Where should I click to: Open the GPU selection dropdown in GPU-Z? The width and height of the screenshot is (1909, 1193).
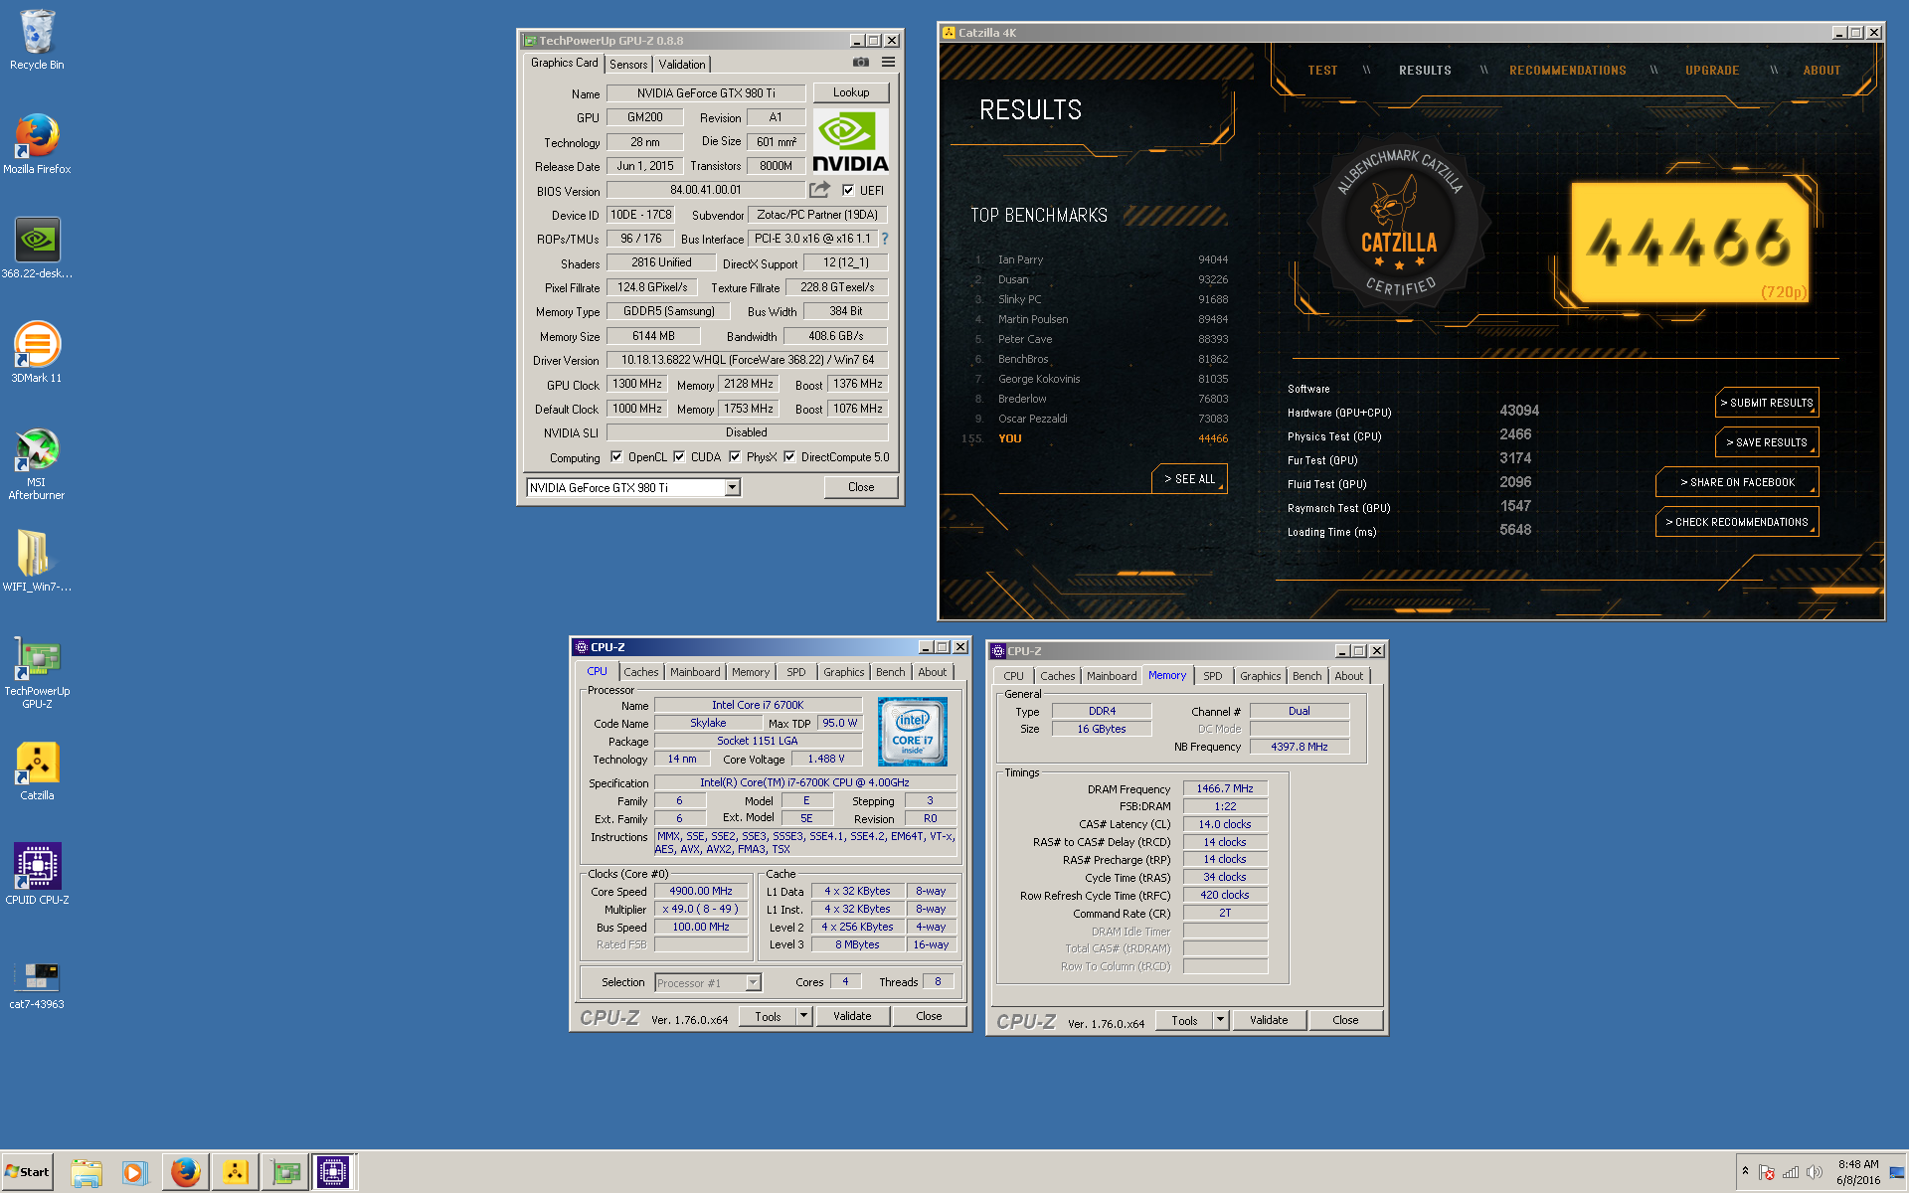click(733, 487)
